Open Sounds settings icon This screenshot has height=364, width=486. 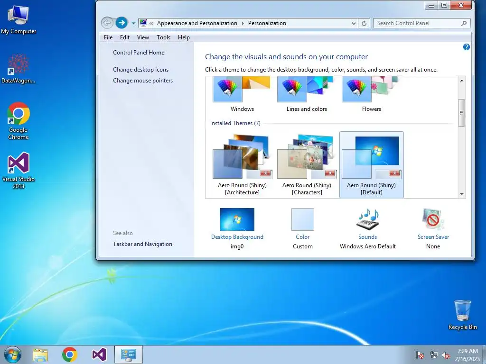point(368,219)
